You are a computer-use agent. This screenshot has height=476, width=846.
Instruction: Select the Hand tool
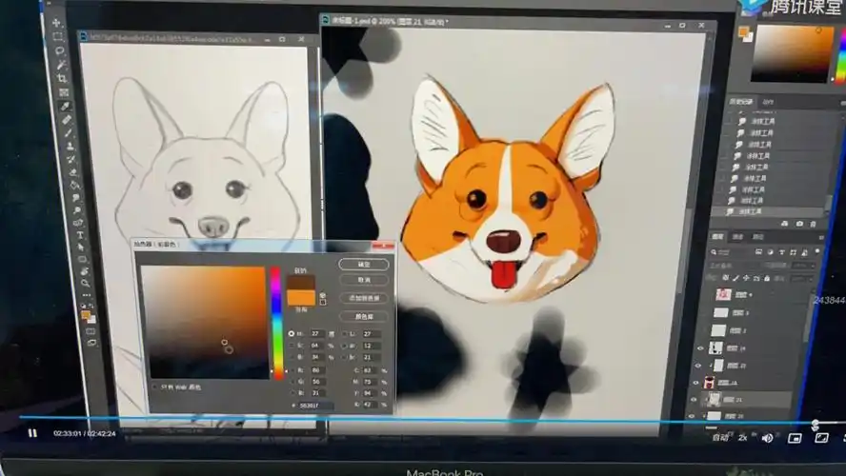pos(84,271)
